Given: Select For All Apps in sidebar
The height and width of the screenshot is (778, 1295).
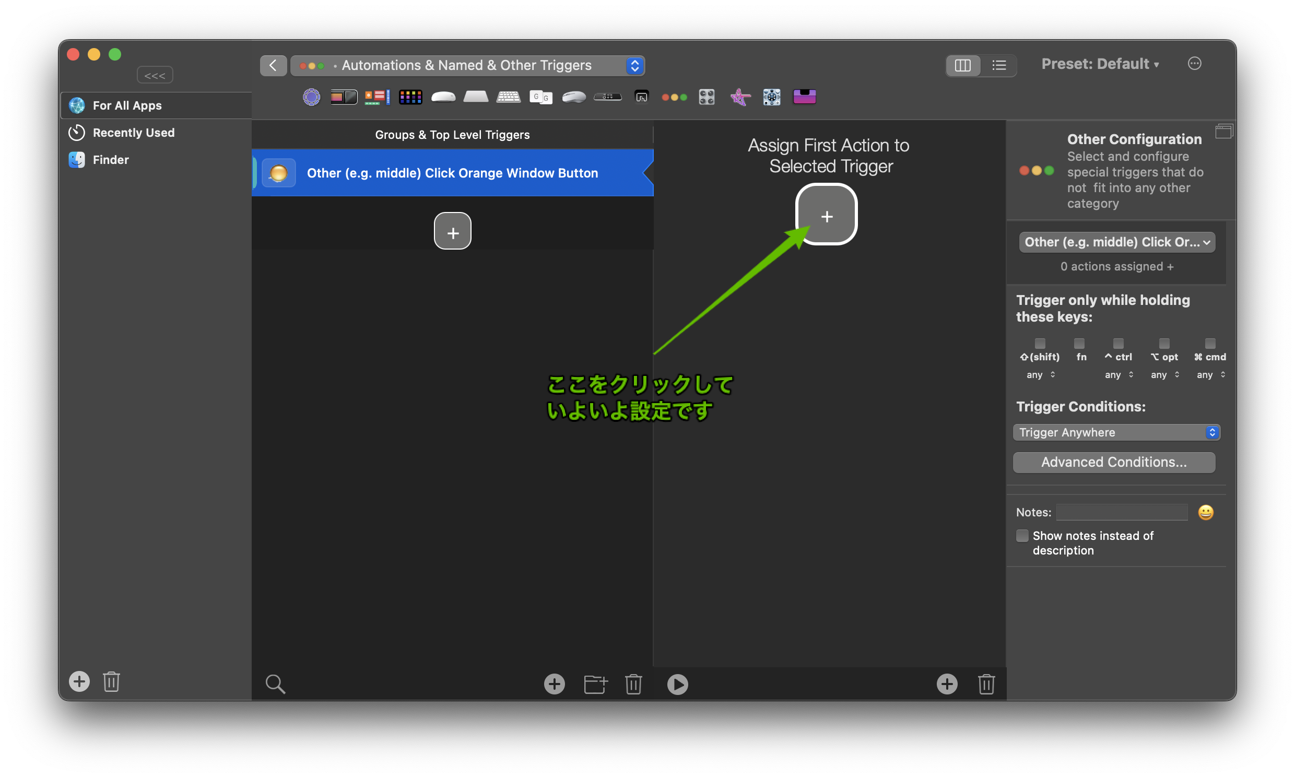Looking at the screenshot, I should pyautogui.click(x=127, y=105).
